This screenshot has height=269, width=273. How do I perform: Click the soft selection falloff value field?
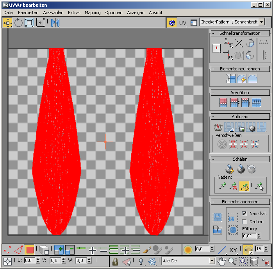[202, 249]
